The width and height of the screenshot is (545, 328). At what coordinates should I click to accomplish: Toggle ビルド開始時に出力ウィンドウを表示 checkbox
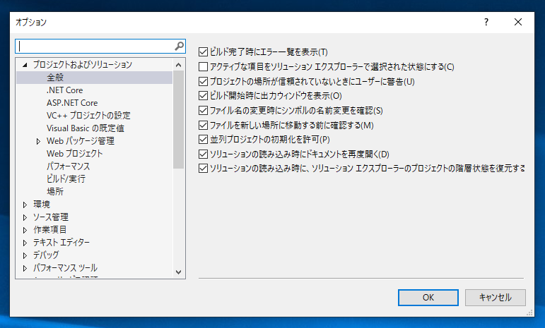(203, 96)
